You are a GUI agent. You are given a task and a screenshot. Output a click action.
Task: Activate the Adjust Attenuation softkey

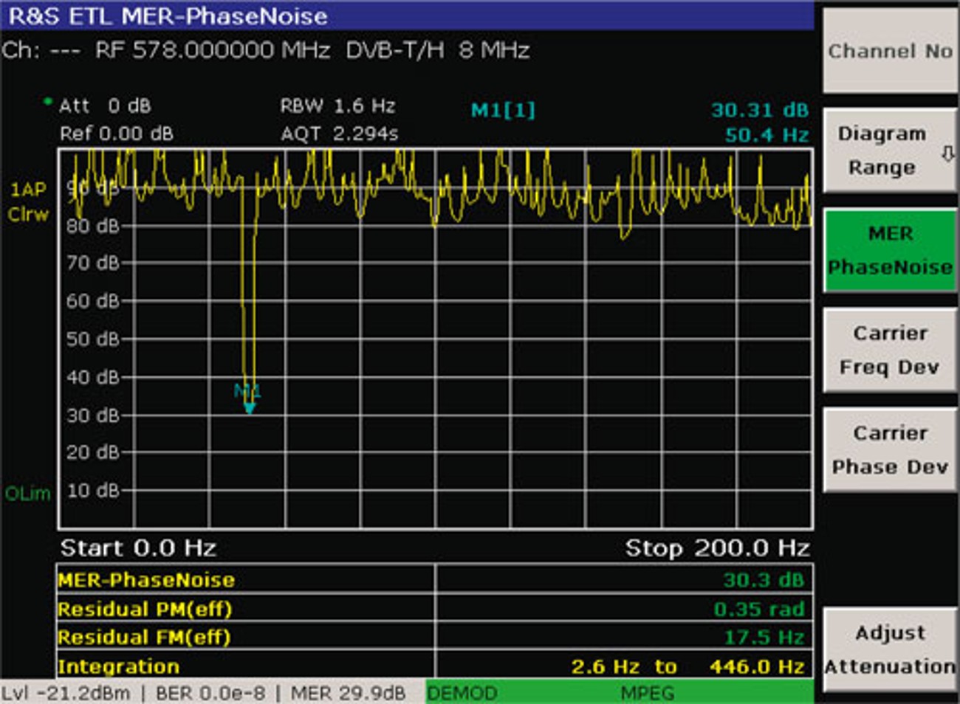(x=890, y=649)
